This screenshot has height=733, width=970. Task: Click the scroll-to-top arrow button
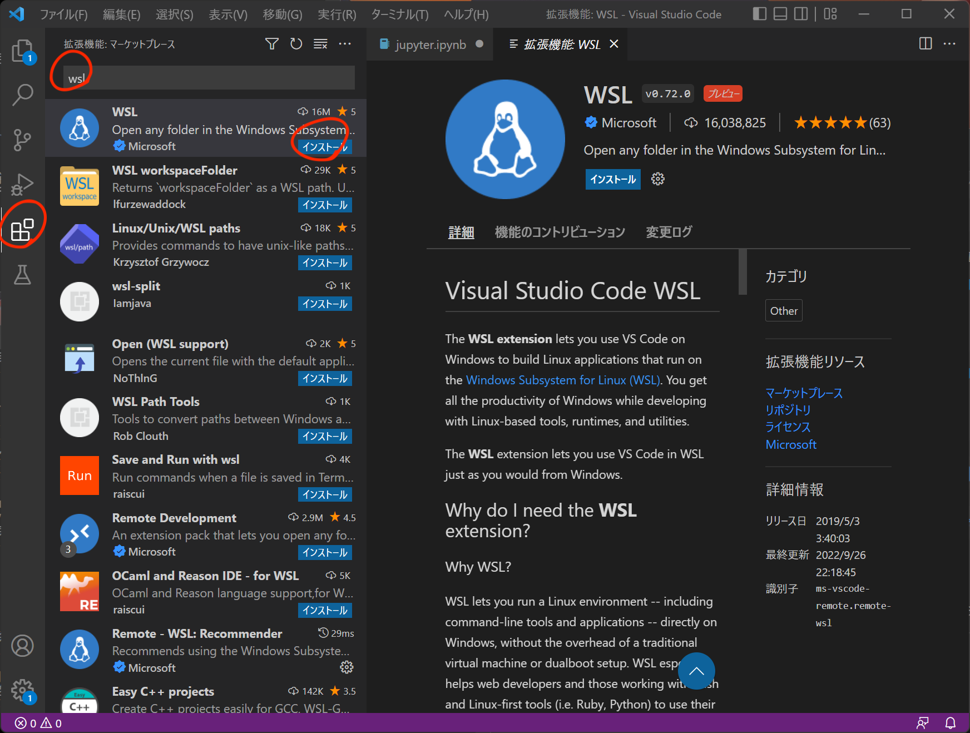(x=696, y=671)
